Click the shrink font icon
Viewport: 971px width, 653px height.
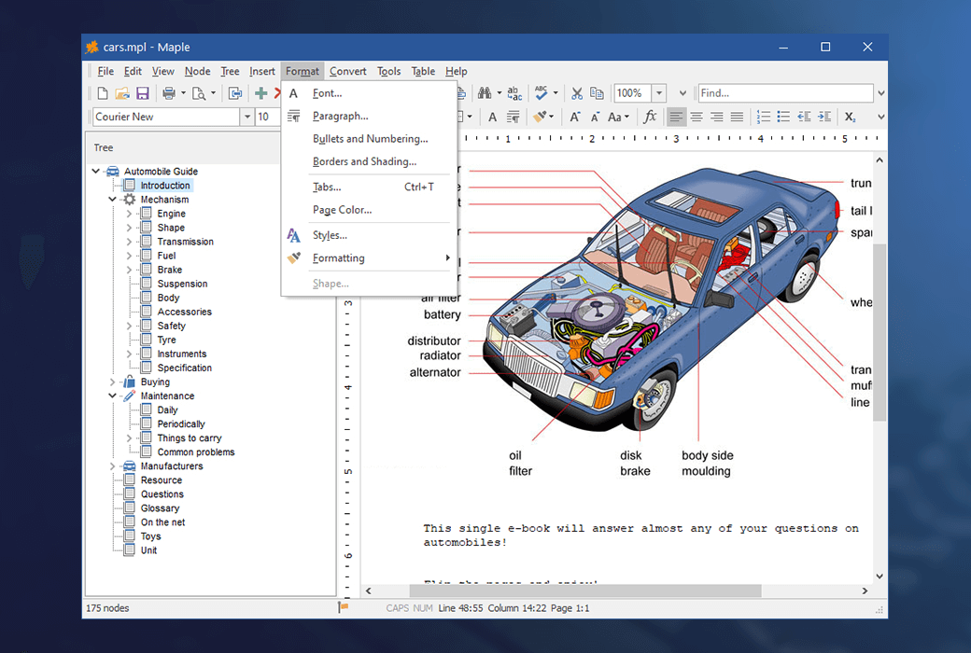(595, 117)
